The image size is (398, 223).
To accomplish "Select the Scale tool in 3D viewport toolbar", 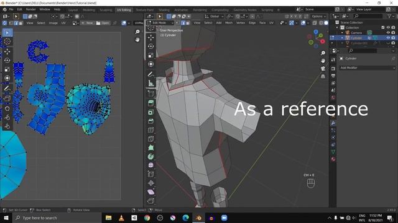I will [150, 55].
